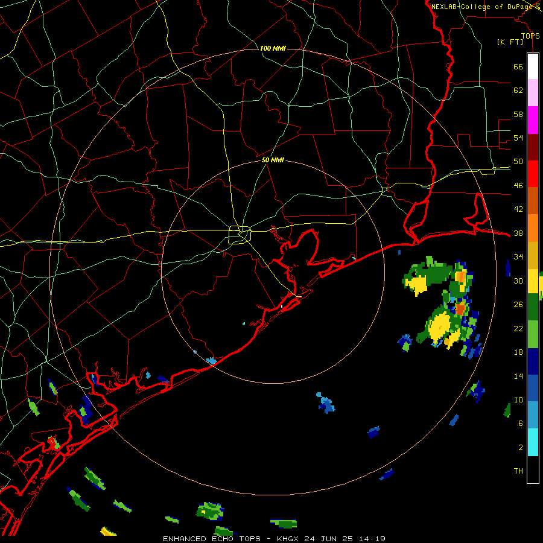The width and height of the screenshot is (543, 543).
Task: Click the bright orange legend swatch
Action: point(533,228)
